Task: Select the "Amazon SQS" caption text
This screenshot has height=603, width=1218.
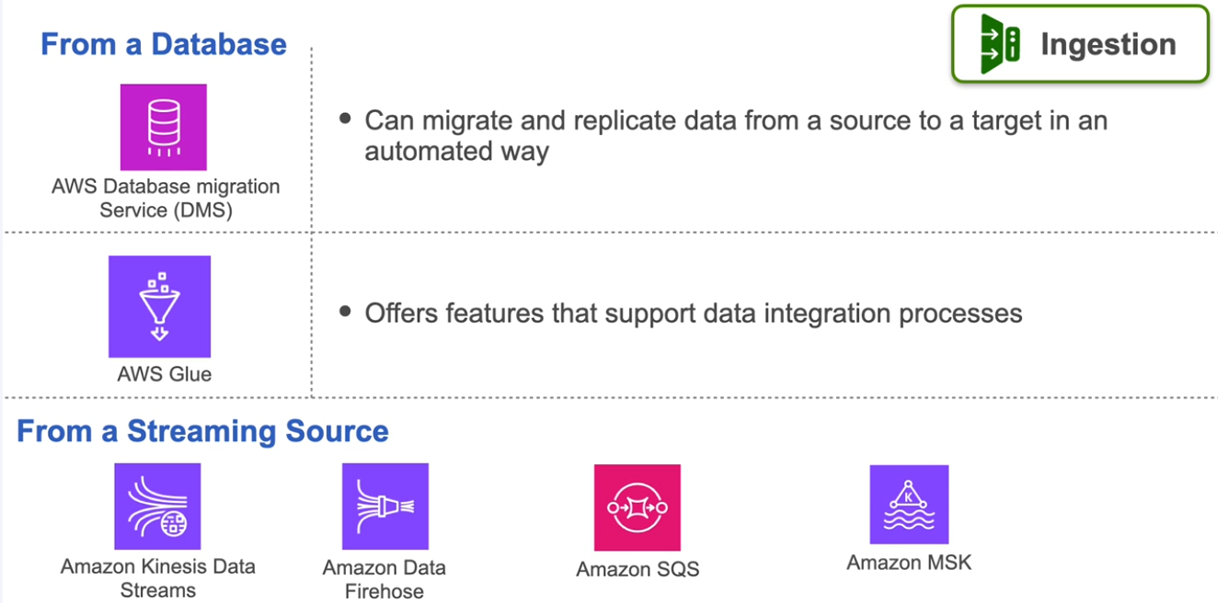Action: click(638, 569)
